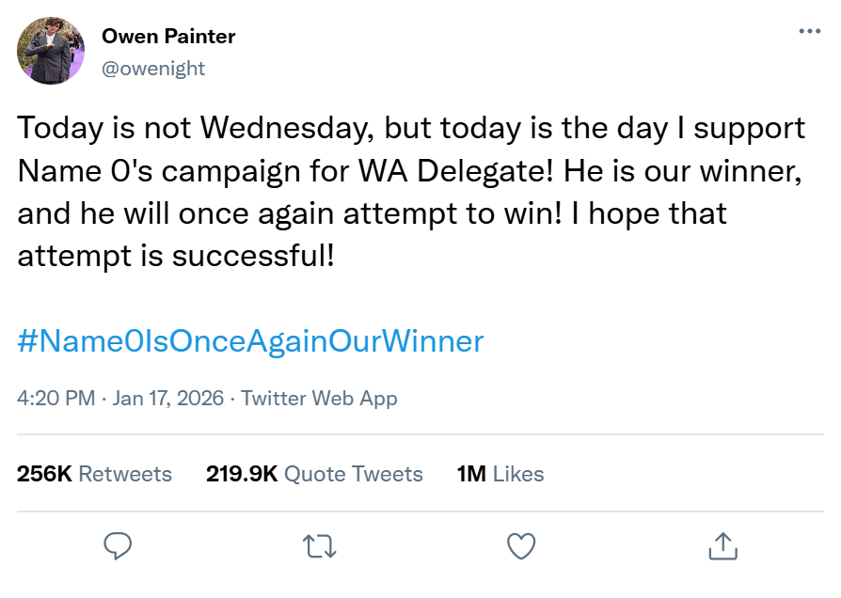Click the reply speech bubble icon
This screenshot has width=841, height=598.
118,545
